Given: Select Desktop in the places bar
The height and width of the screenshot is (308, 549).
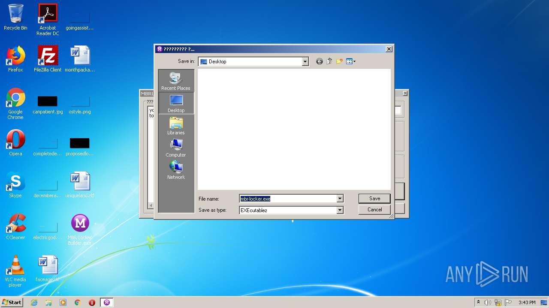Looking at the screenshot, I should pyautogui.click(x=176, y=104).
